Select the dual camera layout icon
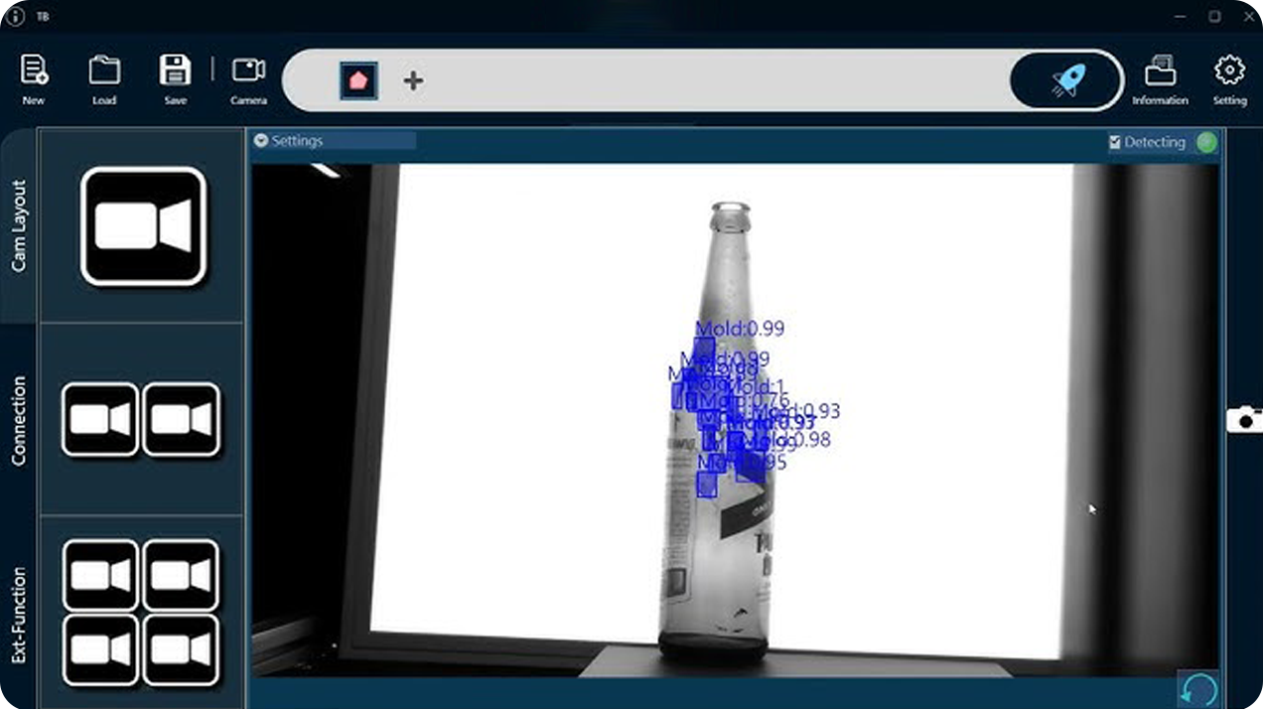This screenshot has height=709, width=1263. click(x=142, y=420)
